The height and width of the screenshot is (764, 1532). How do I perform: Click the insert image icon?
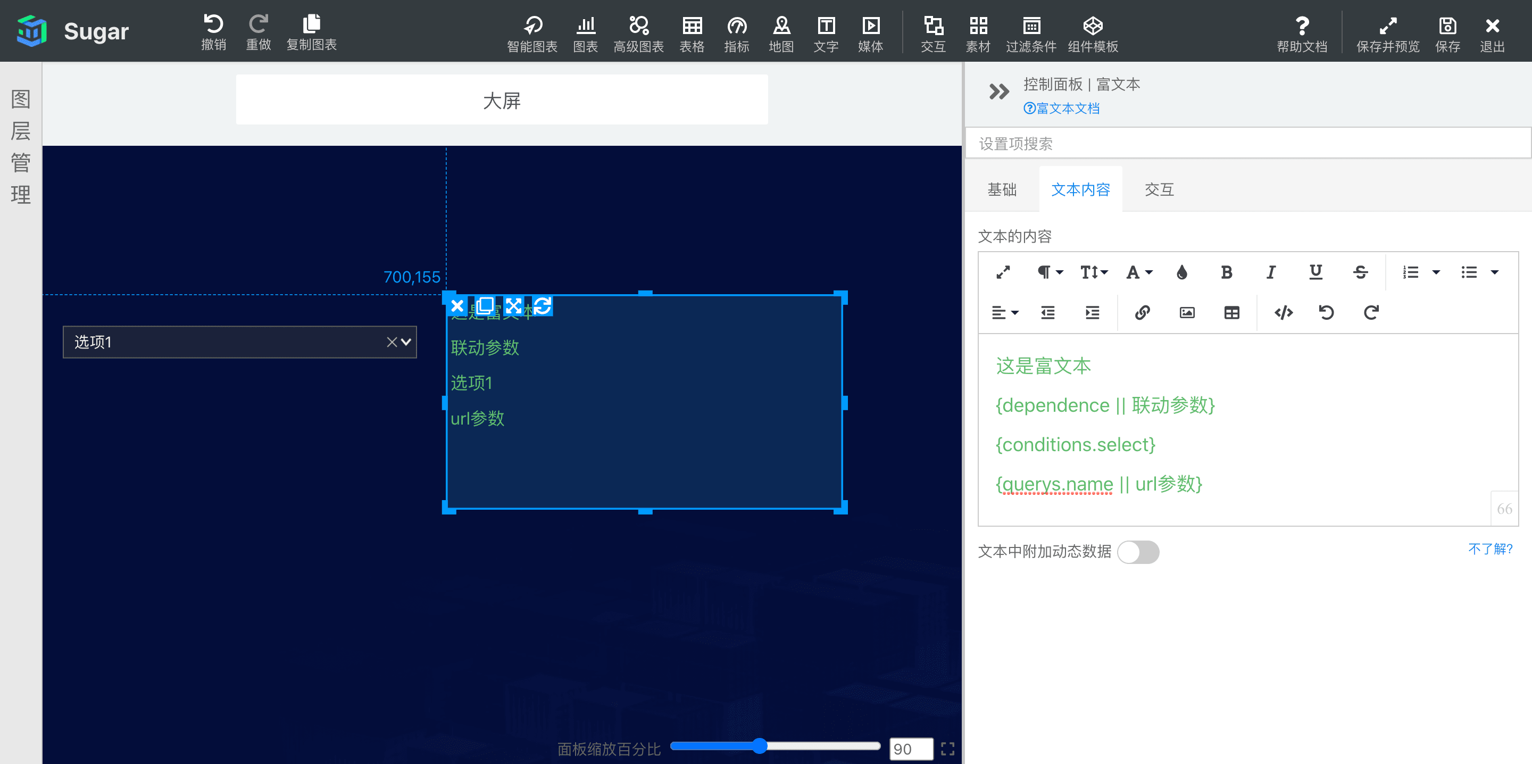(x=1187, y=312)
